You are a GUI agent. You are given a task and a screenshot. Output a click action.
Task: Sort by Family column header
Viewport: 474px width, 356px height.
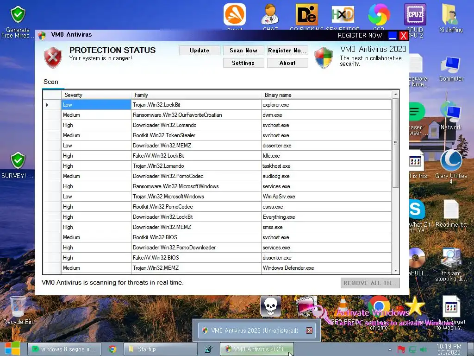point(196,95)
